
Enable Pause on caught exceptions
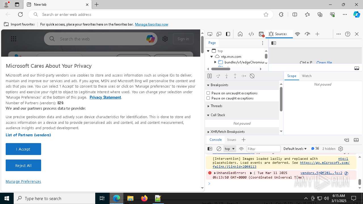tap(208, 98)
